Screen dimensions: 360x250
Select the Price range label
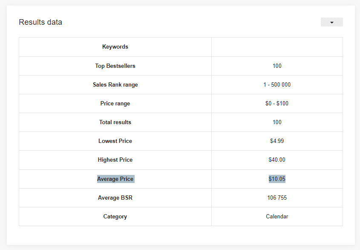(115, 104)
